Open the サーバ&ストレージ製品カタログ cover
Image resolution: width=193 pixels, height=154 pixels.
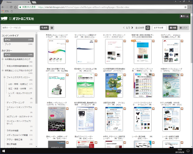[85, 51]
